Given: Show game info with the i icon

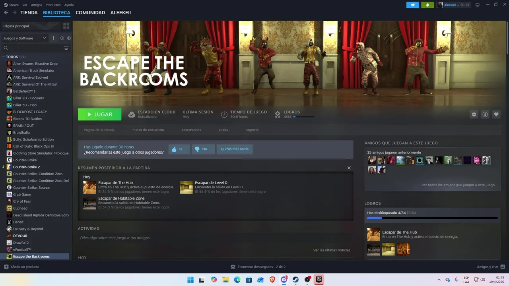Looking at the screenshot, I should pos(485,114).
